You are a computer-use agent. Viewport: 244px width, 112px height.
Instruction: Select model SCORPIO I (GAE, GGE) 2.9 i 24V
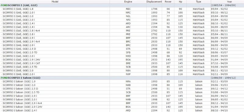(22, 60)
